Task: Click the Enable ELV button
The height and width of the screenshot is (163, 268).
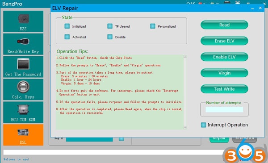Action: (224, 57)
